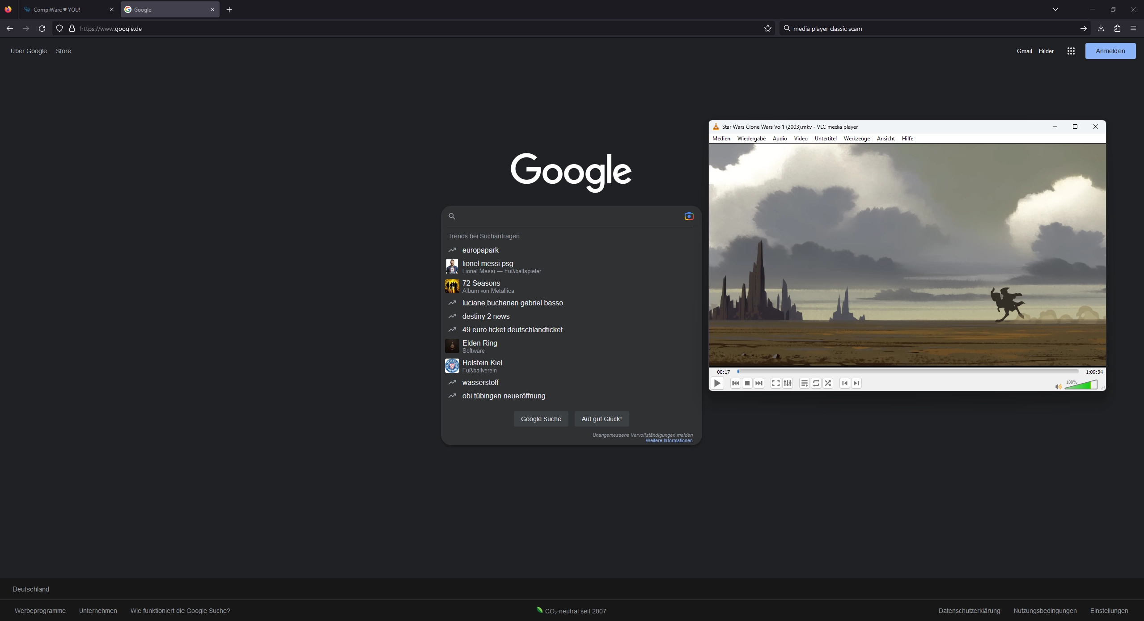Select Holstein Kiel suggestion
Viewport: 1144px width, 621px height.
[571, 366]
